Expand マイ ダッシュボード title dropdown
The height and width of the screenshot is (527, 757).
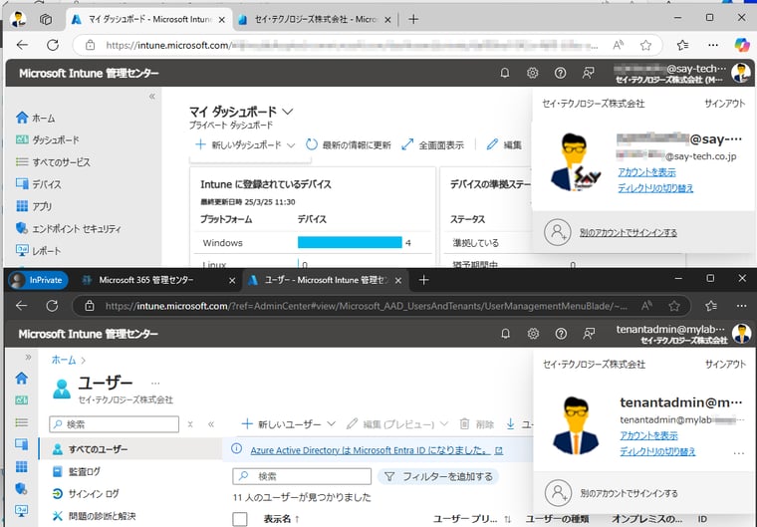coord(288,112)
